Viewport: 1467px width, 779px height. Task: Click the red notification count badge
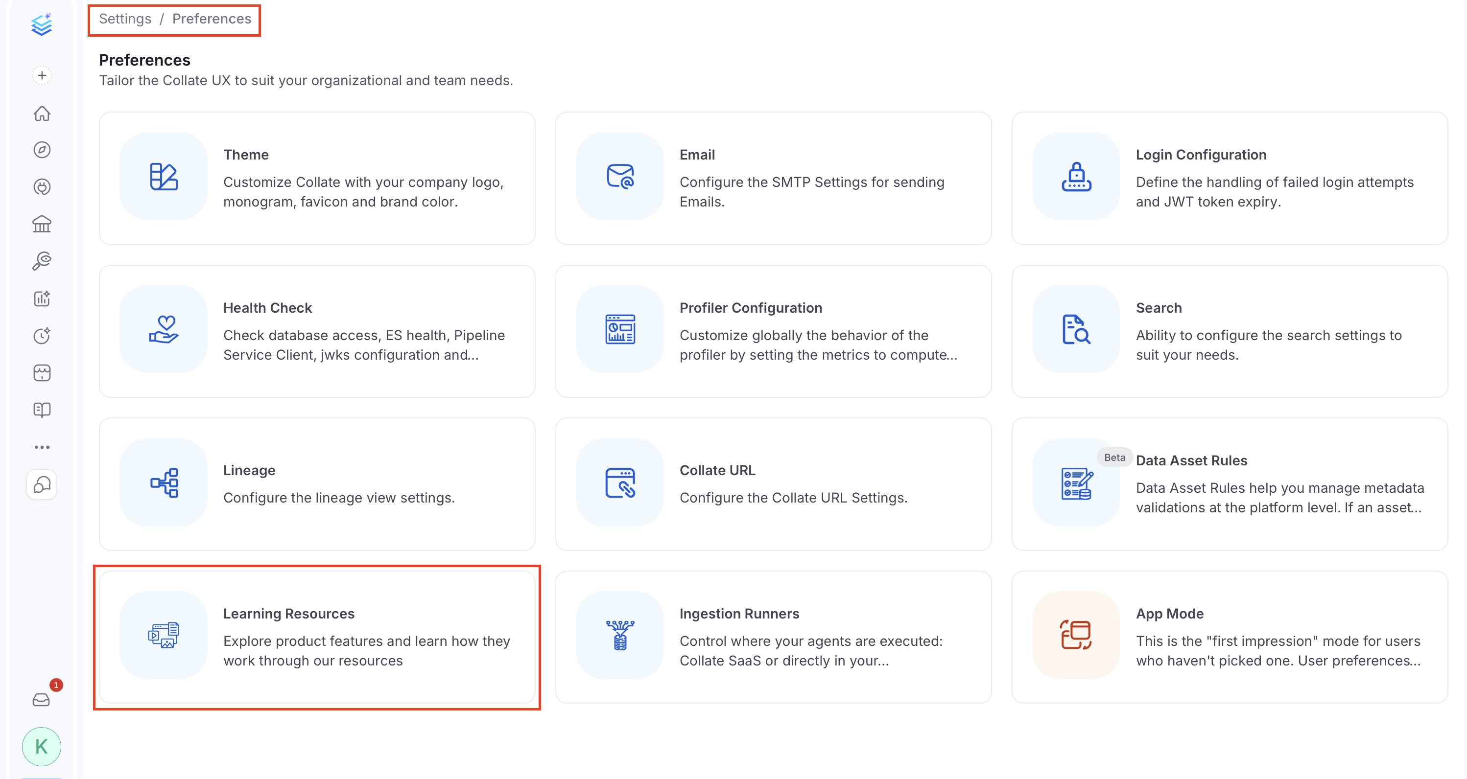pos(56,685)
